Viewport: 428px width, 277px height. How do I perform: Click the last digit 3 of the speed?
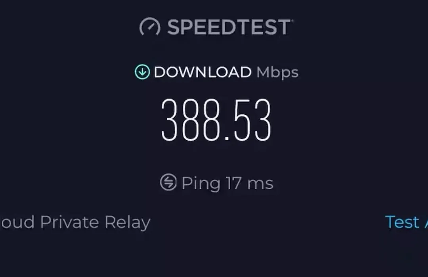tap(263, 120)
